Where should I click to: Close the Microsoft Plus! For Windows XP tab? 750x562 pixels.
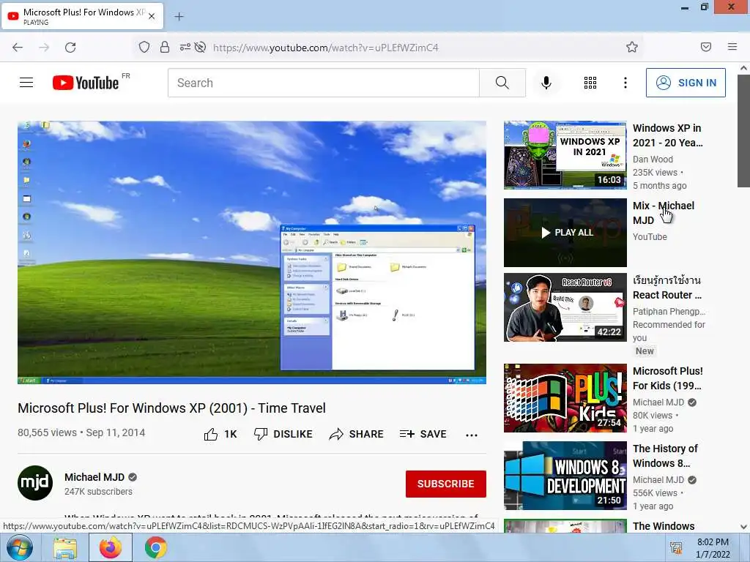pyautogui.click(x=152, y=16)
